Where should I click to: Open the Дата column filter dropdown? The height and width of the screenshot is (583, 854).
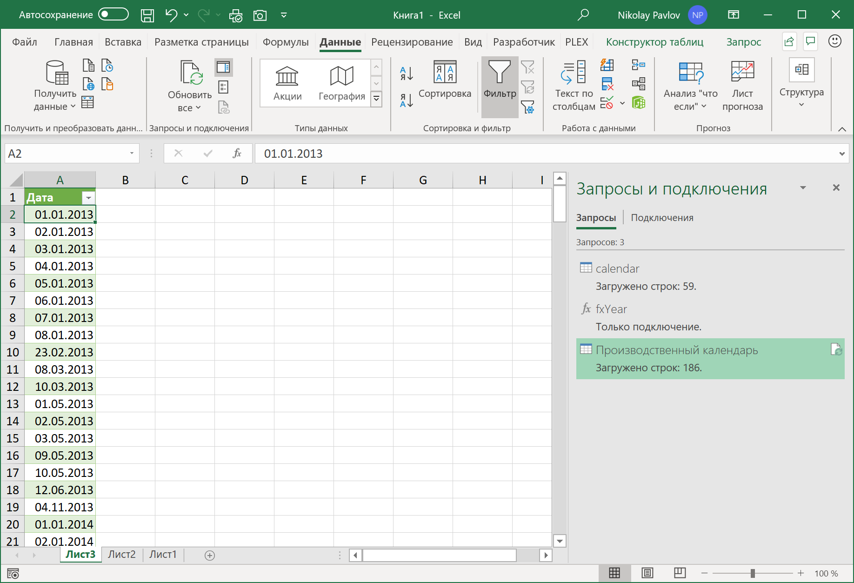(88, 198)
